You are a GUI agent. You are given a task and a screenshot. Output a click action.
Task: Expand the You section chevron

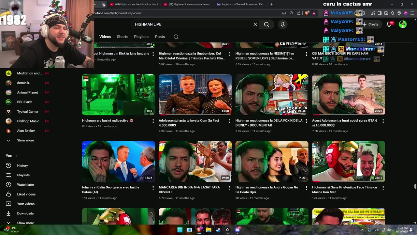click(x=16, y=156)
